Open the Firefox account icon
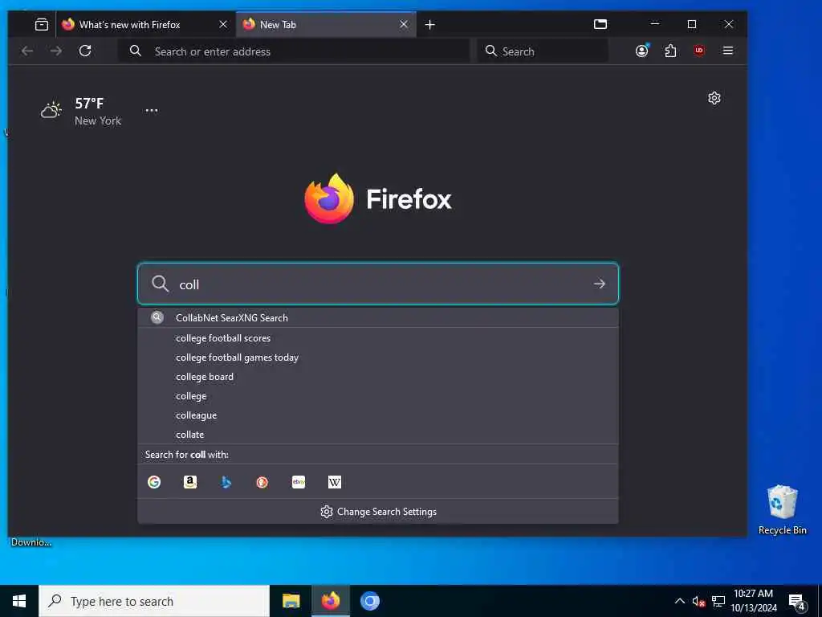 641,51
